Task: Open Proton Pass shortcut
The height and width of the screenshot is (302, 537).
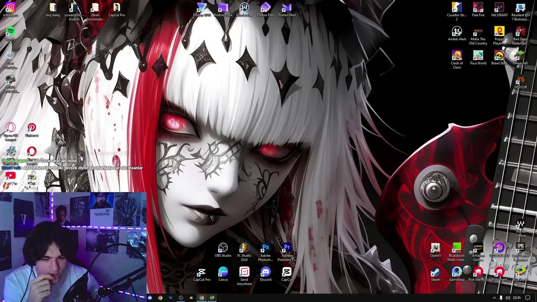Action: (266, 10)
